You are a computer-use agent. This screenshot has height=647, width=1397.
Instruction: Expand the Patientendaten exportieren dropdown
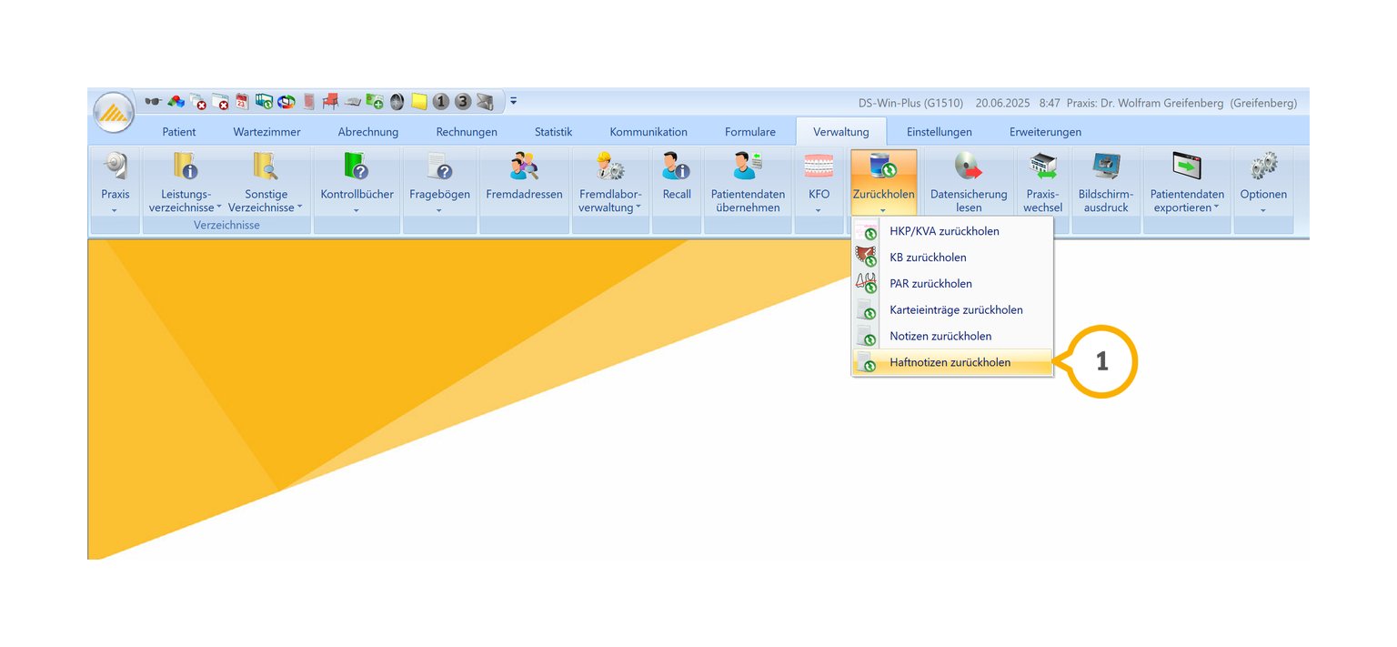(1216, 207)
